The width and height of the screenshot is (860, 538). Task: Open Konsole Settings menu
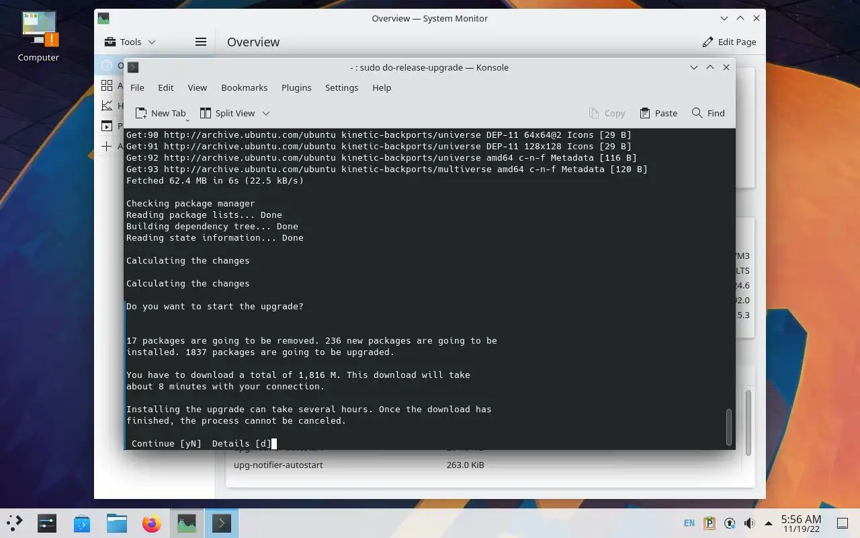pos(341,87)
